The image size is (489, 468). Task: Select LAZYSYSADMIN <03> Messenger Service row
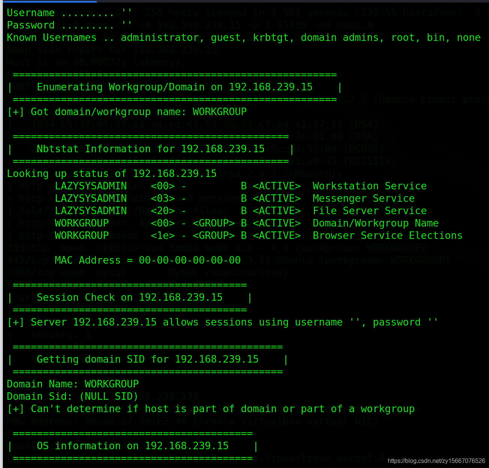coord(235,198)
